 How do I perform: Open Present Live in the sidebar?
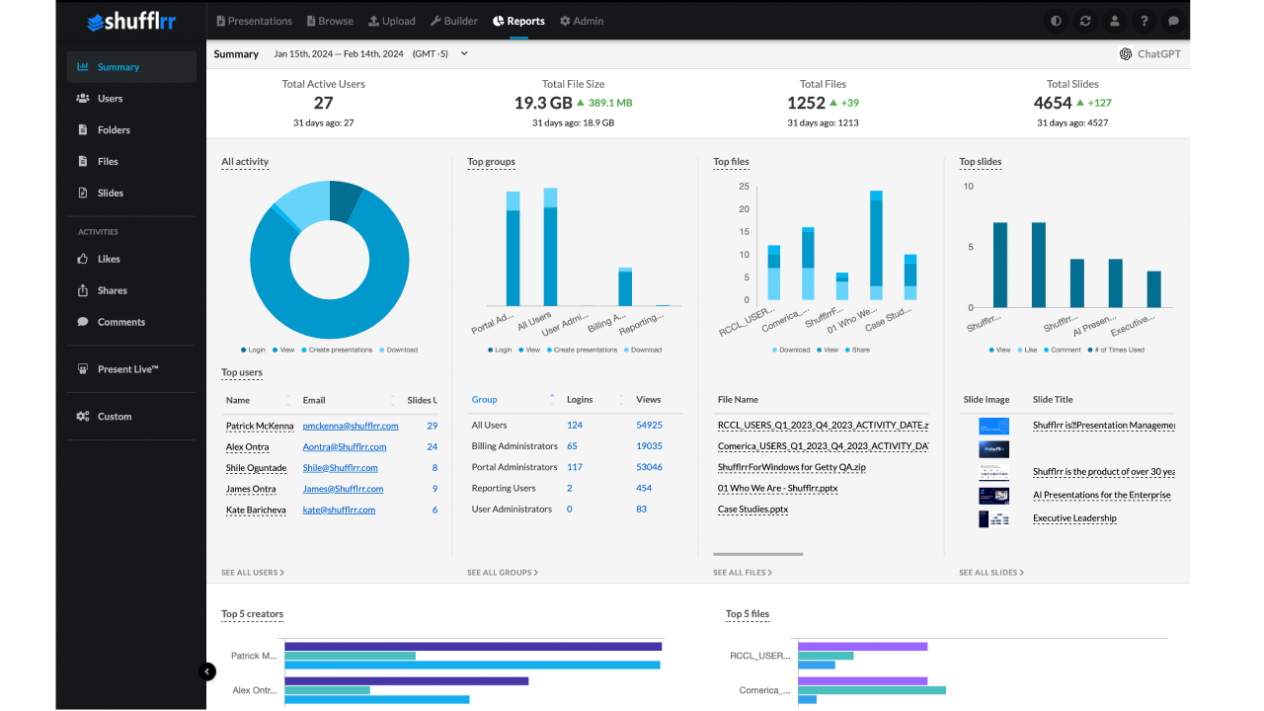pos(131,369)
